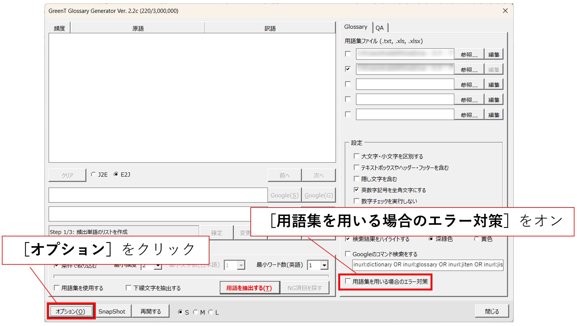This screenshot has height=326, width=577.
Task: Select the Glossary tab
Action: tap(356, 27)
